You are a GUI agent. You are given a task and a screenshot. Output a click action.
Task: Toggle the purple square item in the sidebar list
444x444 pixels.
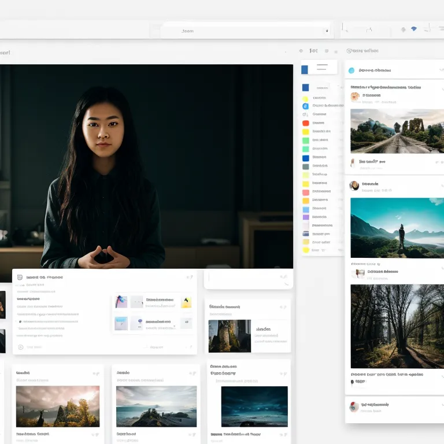[x=305, y=217]
